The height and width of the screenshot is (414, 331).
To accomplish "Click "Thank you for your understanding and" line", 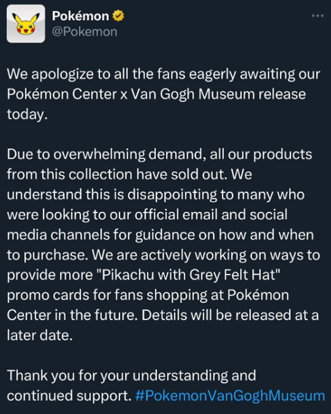I will point(131,375).
